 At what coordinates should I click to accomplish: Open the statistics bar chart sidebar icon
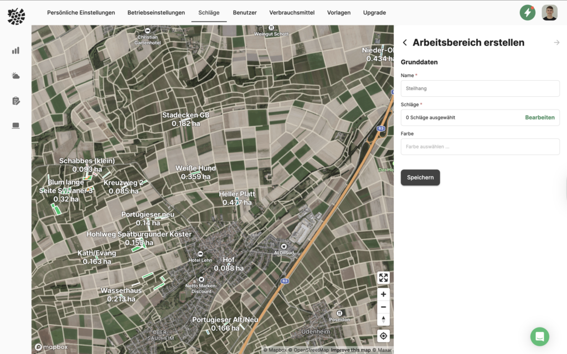(x=16, y=50)
